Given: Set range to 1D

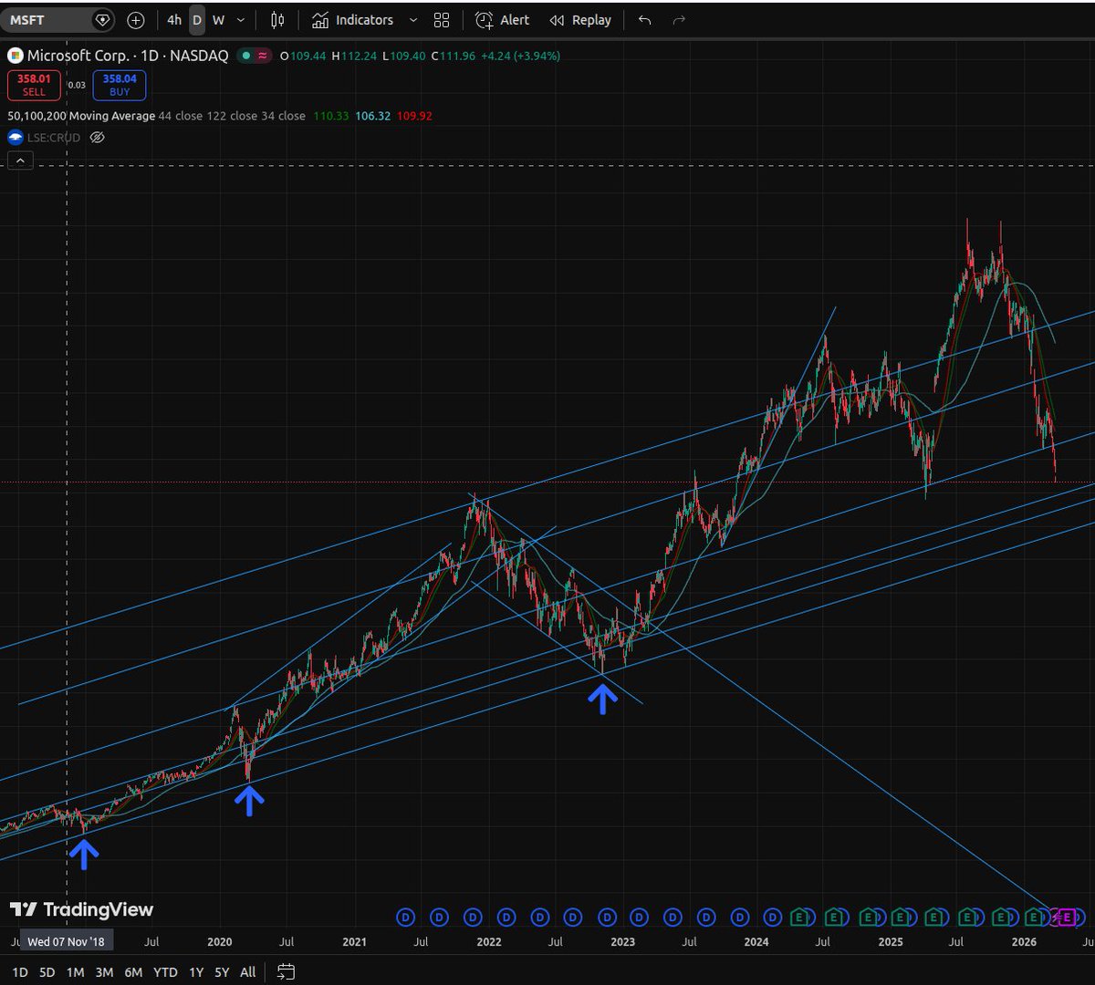Looking at the screenshot, I should tap(20, 972).
